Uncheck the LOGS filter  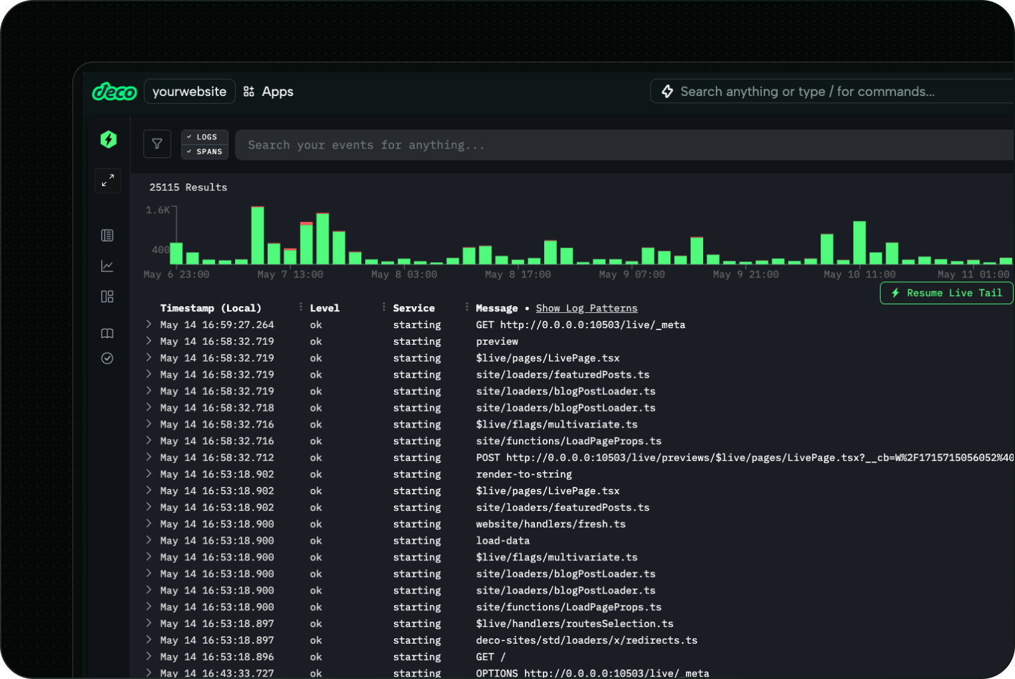(x=204, y=136)
